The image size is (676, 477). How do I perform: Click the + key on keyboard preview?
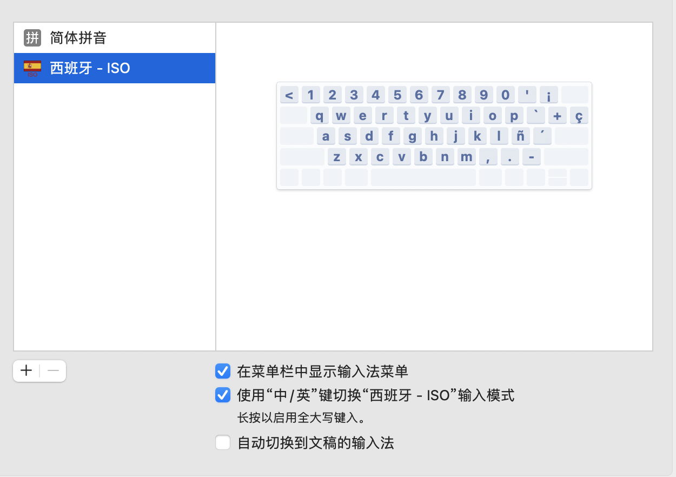[x=557, y=116]
